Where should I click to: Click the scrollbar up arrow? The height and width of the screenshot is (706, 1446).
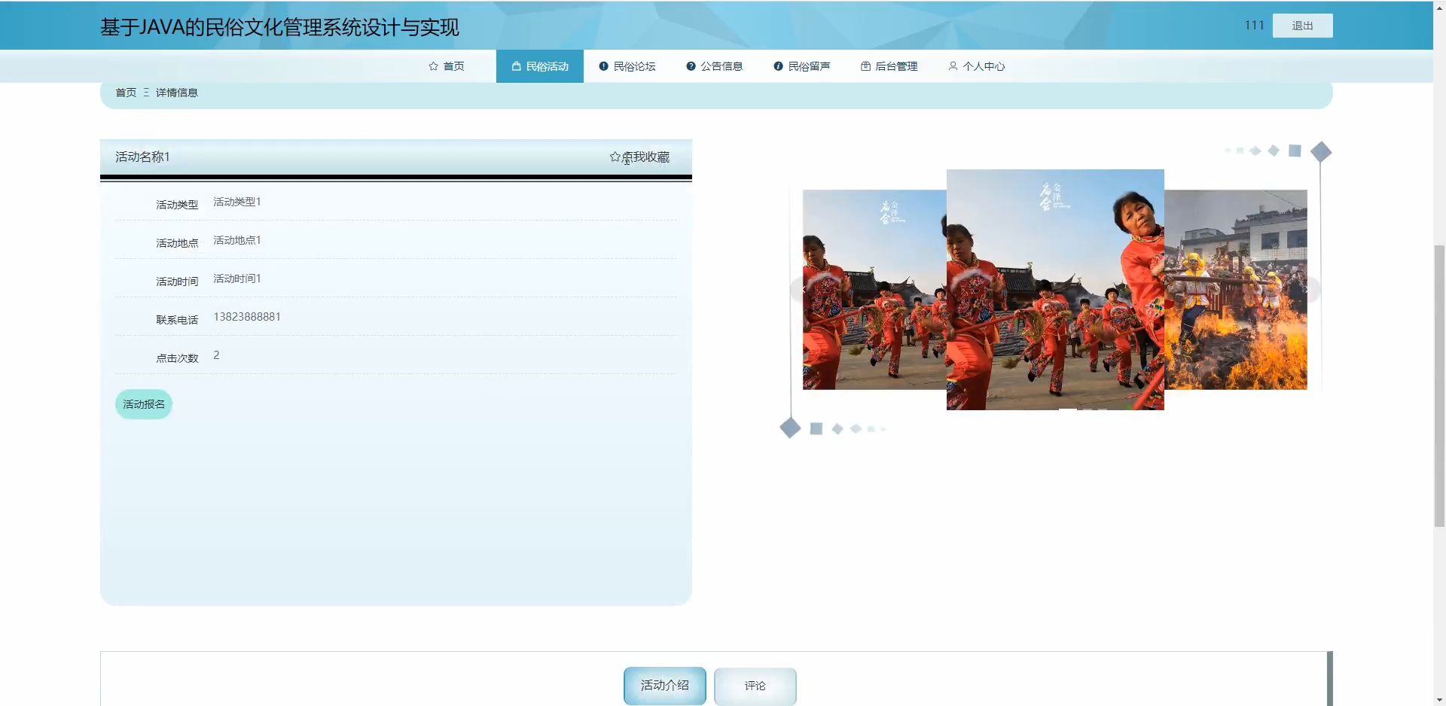coord(1439,7)
